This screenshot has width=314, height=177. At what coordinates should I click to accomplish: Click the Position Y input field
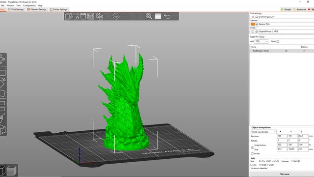(x=292, y=136)
